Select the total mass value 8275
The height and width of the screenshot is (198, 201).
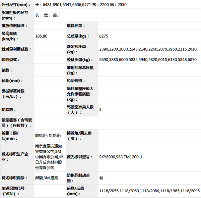104,36
